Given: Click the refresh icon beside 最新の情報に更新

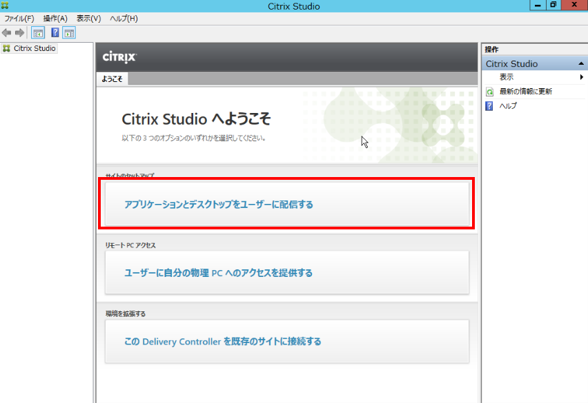Looking at the screenshot, I should pos(489,92).
